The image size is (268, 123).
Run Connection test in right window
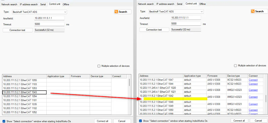point(154,29)
